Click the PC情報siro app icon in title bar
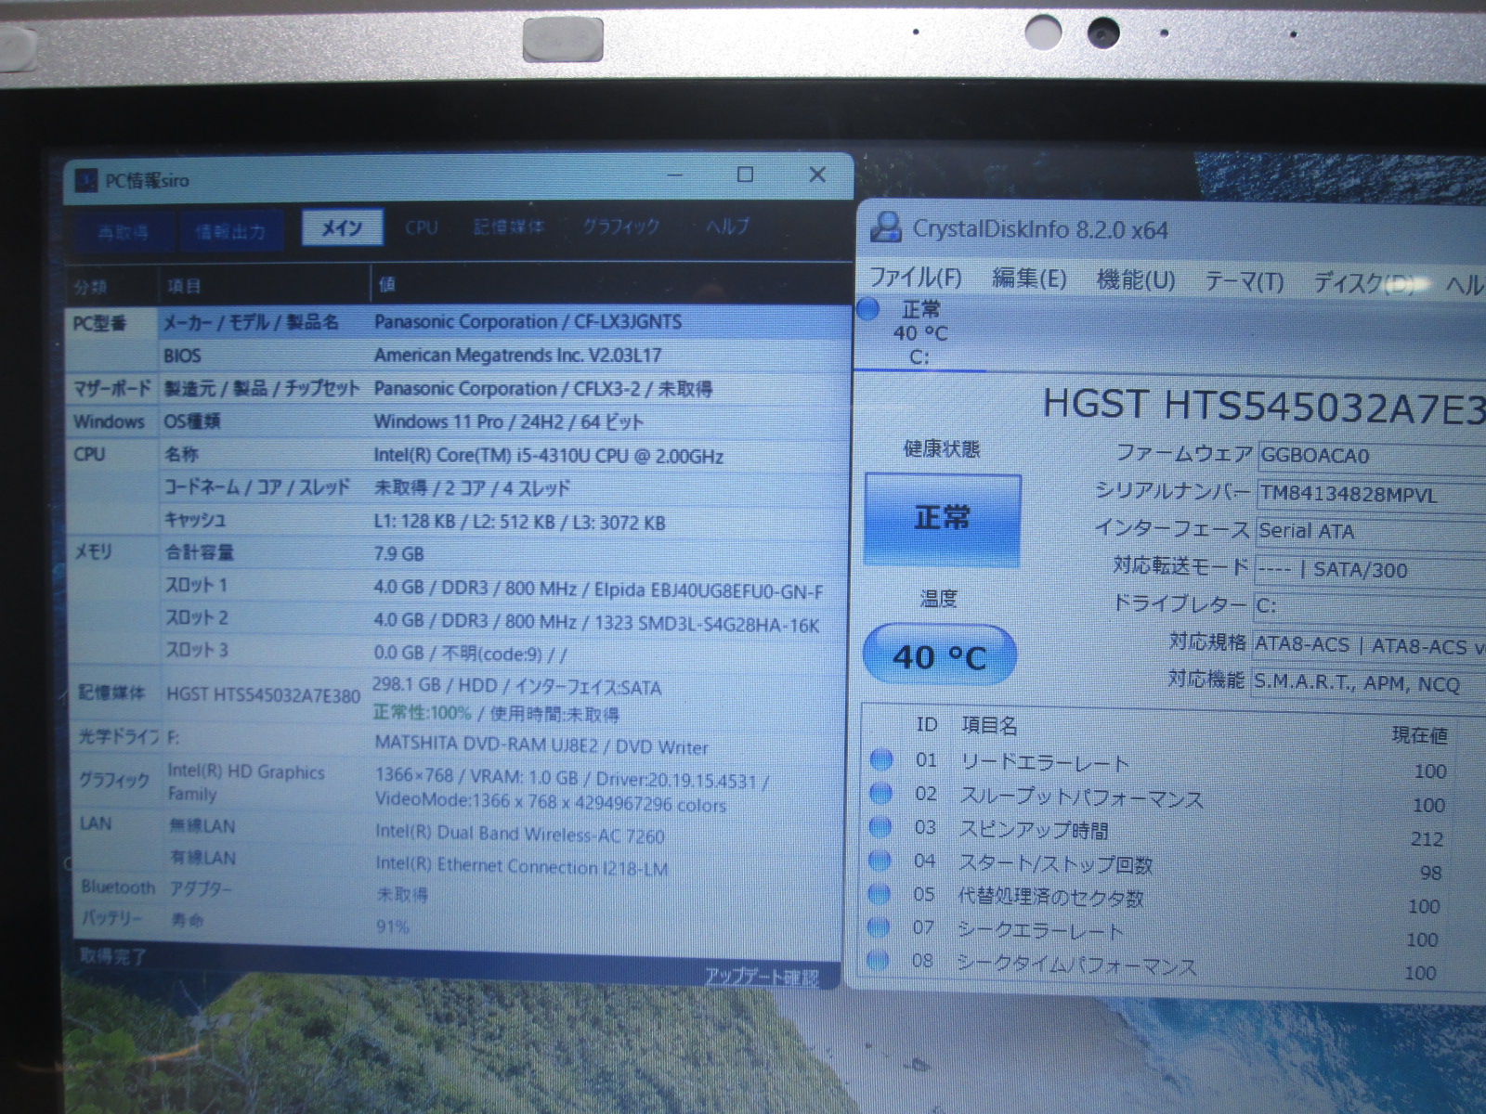Screen dimensions: 1486x1114 (x=86, y=179)
